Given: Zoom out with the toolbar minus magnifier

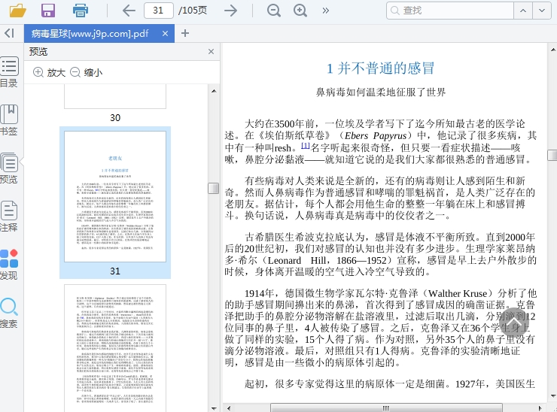Looking at the screenshot, I should pos(273,11).
